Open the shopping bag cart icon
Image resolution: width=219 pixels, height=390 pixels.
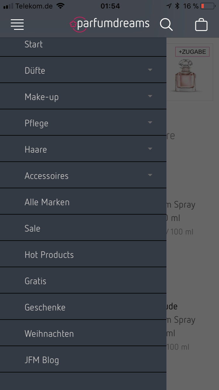pos(201,25)
